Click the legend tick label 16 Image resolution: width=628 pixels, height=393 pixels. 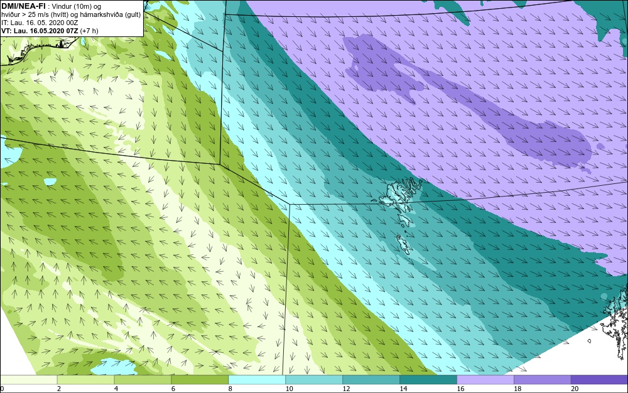coord(460,389)
